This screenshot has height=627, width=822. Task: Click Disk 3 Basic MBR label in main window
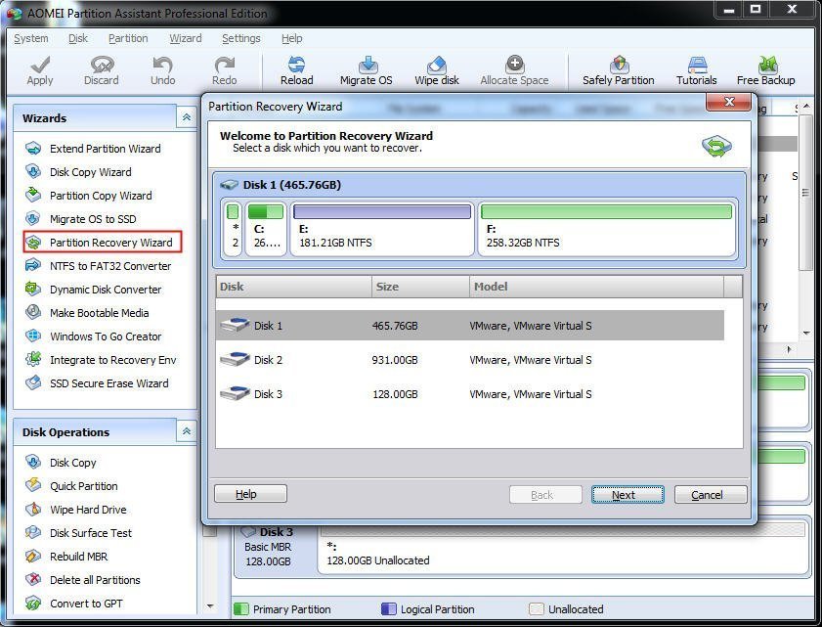268,546
